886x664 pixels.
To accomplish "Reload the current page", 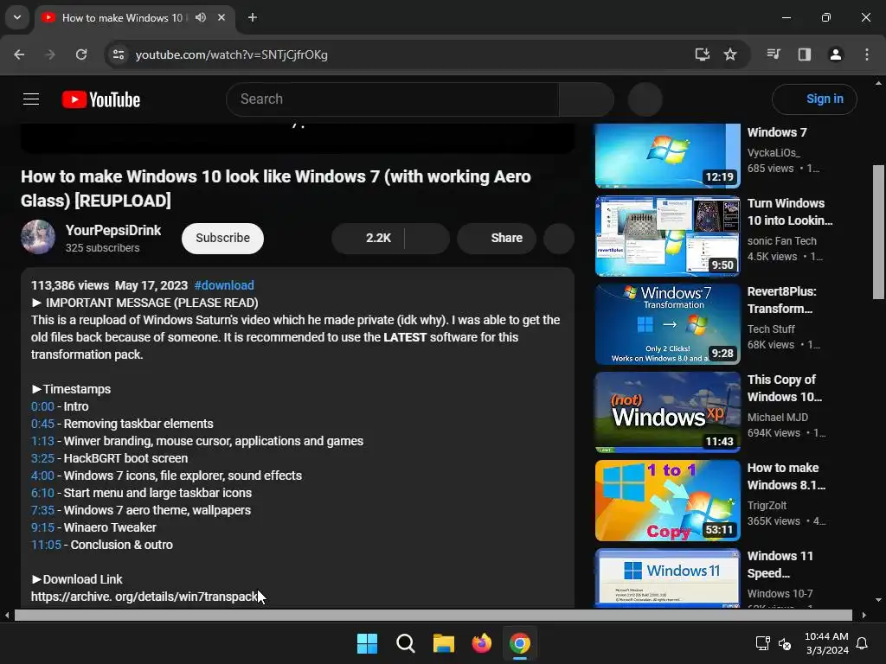I will point(81,54).
